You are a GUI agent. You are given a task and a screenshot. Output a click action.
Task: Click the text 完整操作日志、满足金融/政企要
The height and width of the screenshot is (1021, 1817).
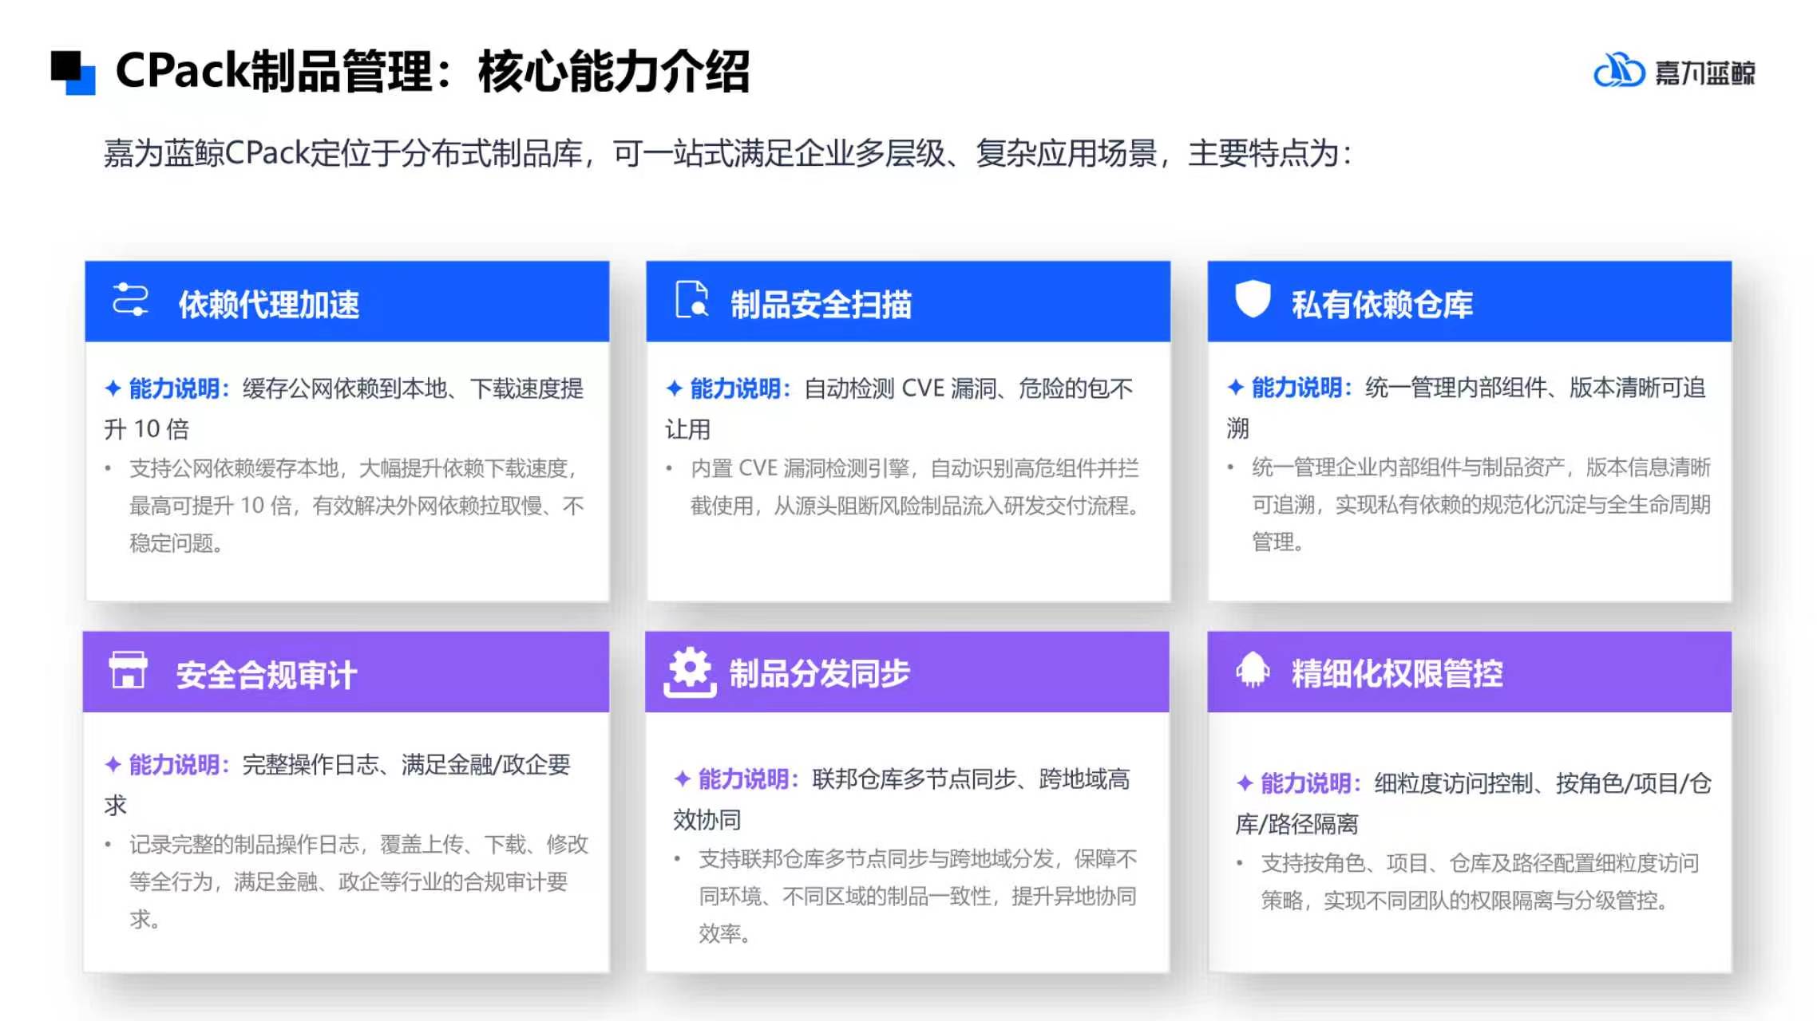[x=406, y=764]
